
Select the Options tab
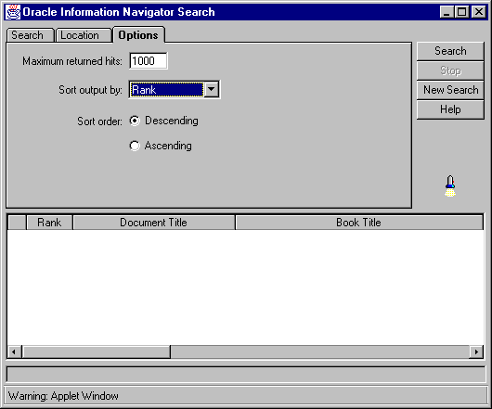point(138,34)
